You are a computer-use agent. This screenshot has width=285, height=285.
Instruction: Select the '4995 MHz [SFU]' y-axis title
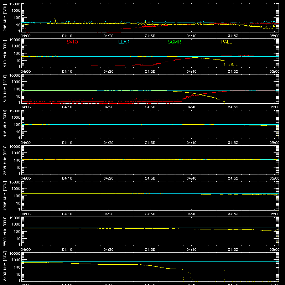(x=5, y=196)
